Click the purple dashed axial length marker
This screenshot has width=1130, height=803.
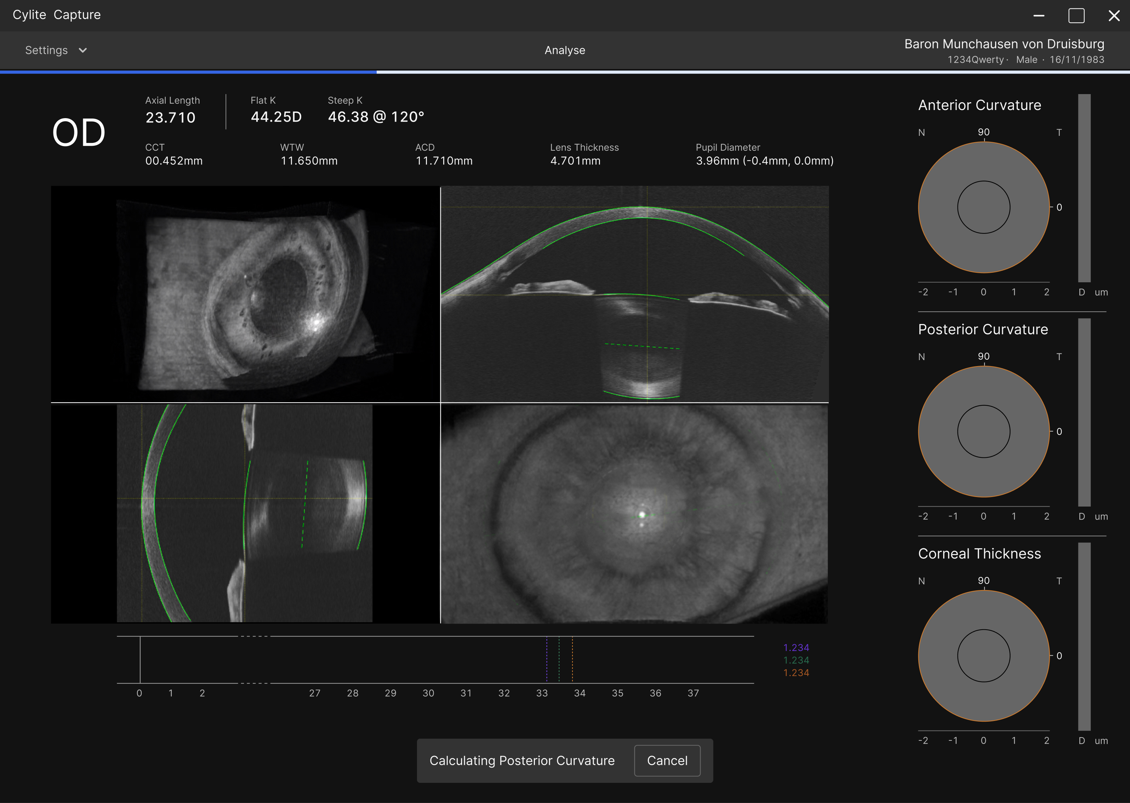click(x=547, y=659)
